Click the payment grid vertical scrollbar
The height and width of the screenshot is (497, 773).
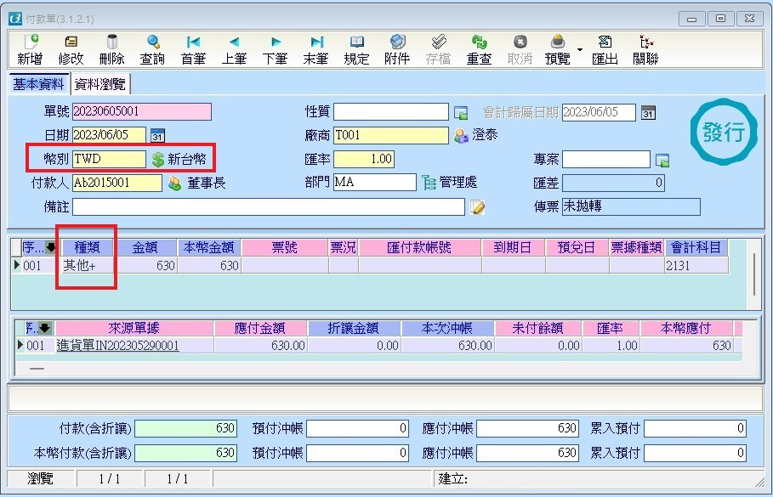pos(754,274)
